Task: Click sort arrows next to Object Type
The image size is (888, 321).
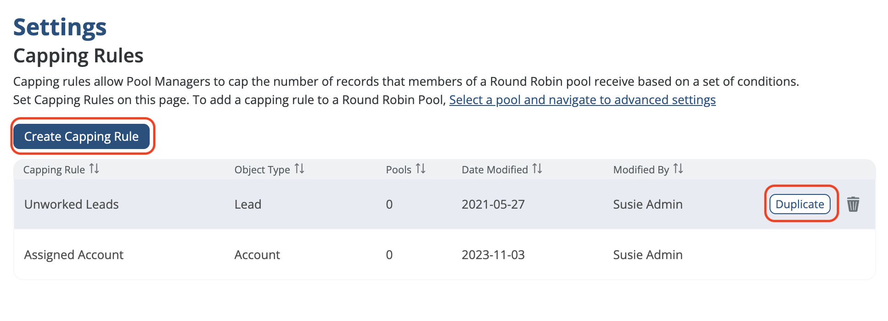Action: tap(299, 169)
